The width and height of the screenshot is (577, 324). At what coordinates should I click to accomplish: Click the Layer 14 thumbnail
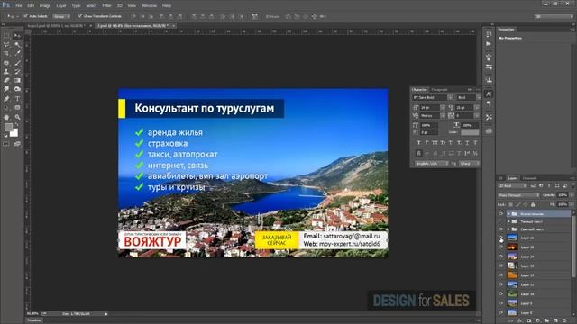(512, 256)
